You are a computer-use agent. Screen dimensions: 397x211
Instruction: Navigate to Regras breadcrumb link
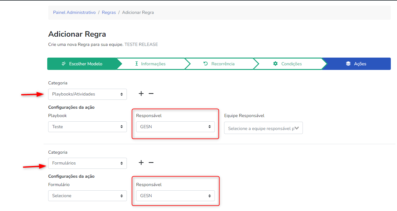tap(109, 13)
